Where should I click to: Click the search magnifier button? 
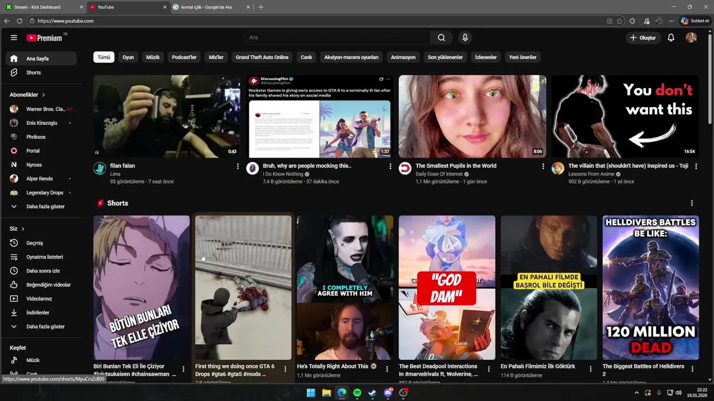(441, 38)
